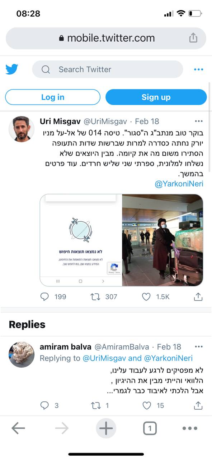Click the Log in button
212x460 pixels.
pyautogui.click(x=53, y=97)
